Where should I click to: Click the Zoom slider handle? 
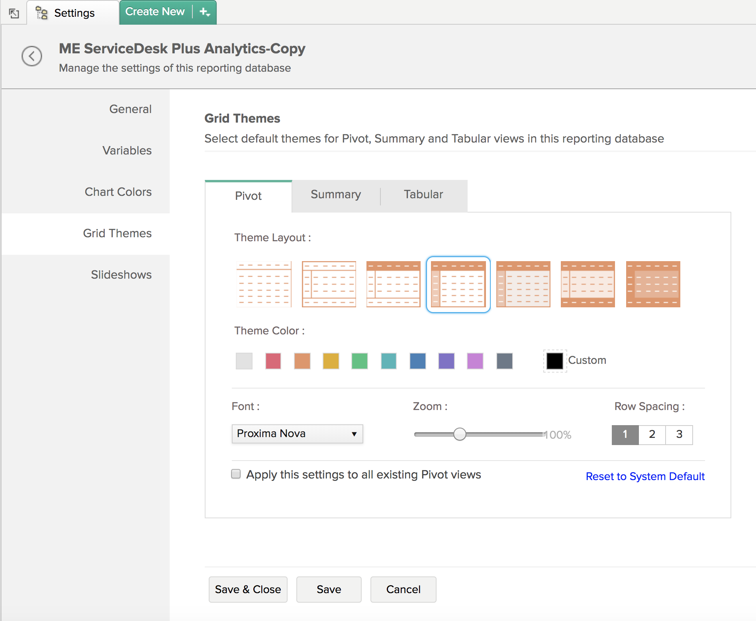[x=460, y=434]
